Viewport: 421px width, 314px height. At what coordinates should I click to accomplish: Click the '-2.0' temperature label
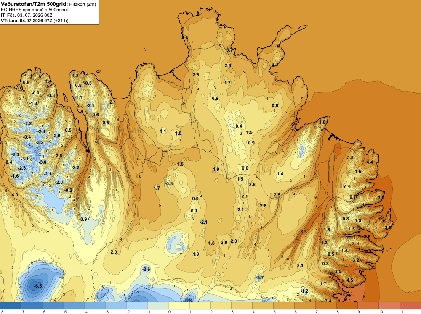coord(59,182)
